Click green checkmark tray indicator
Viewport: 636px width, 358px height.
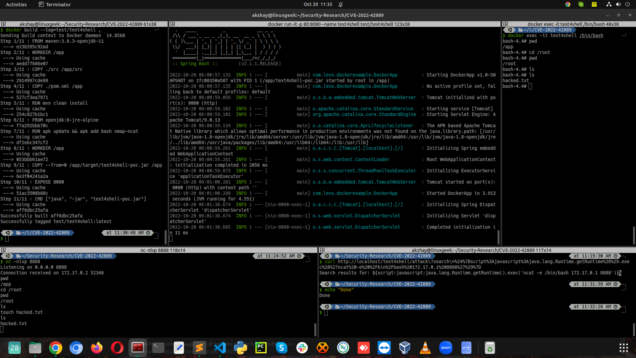coord(581,4)
